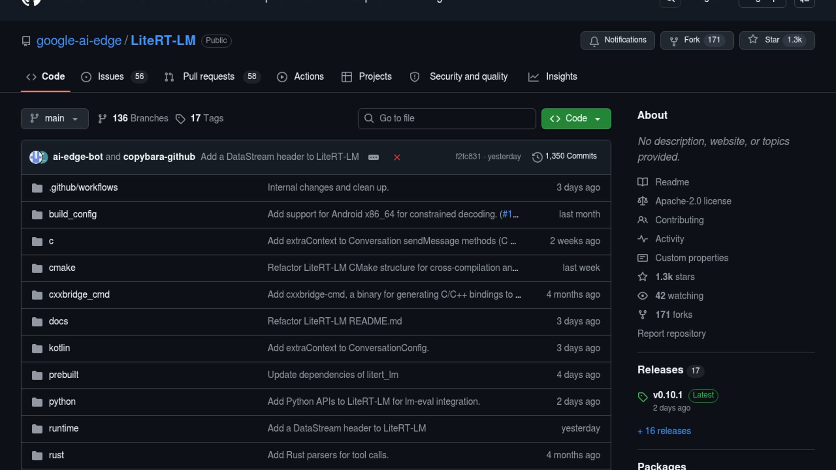
Task: Open the v0.10.1 release tag
Action: 667,395
